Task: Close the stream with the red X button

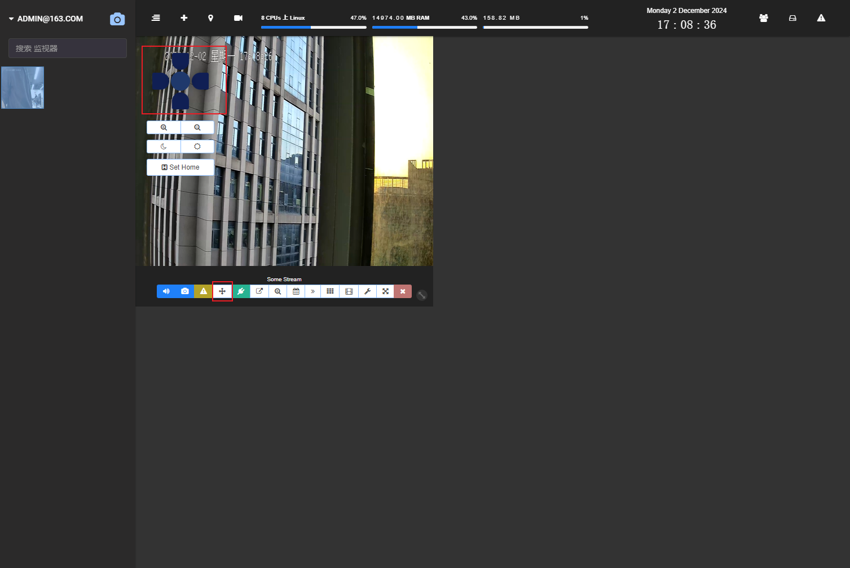Action: click(403, 291)
